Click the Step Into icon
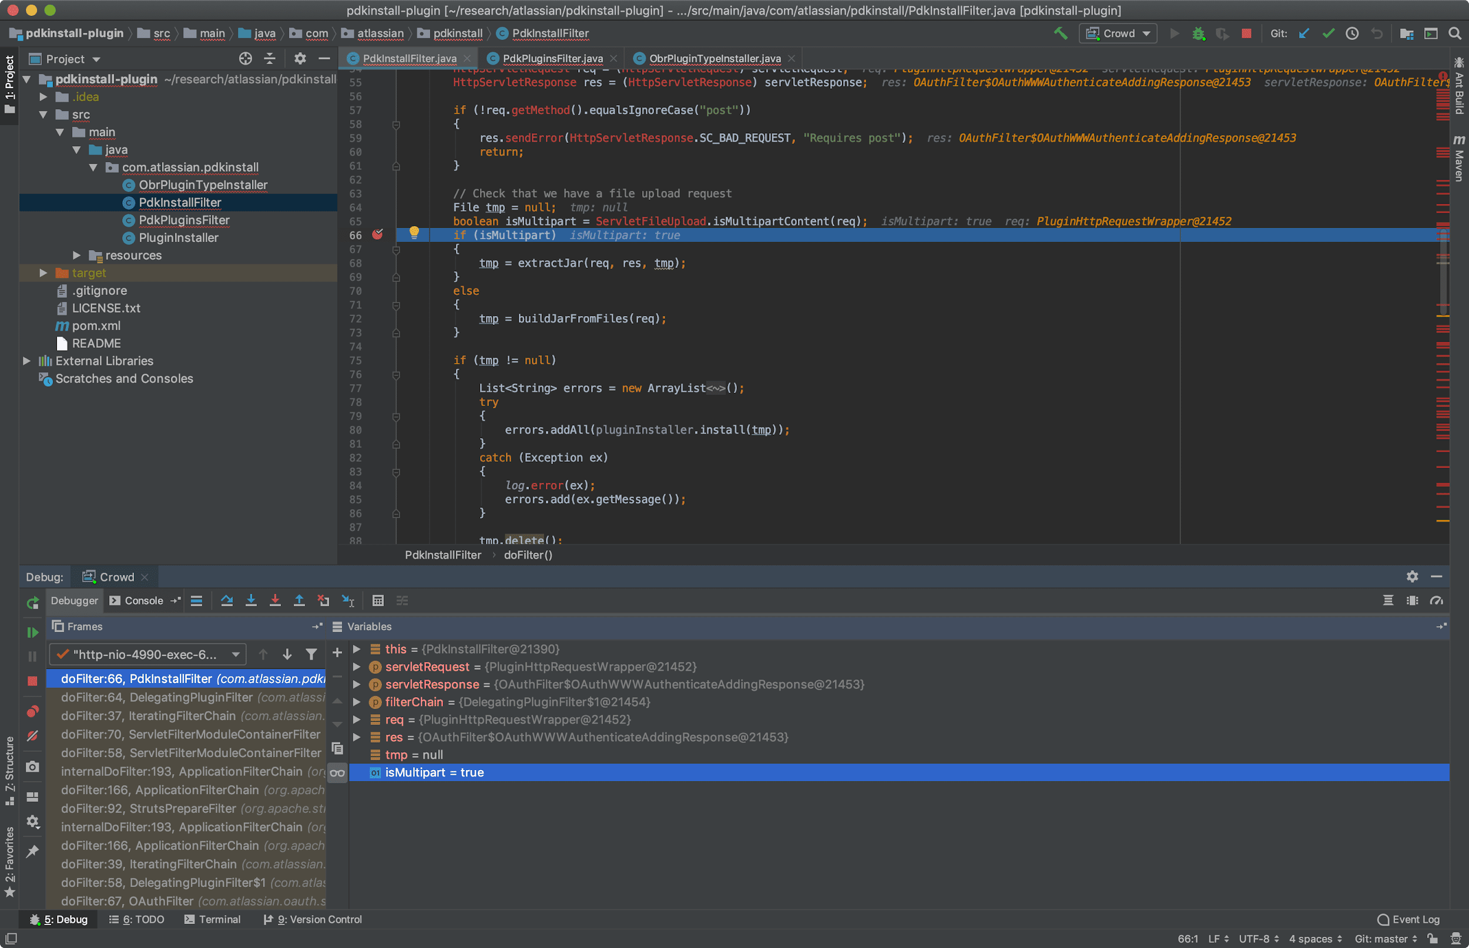 point(250,601)
